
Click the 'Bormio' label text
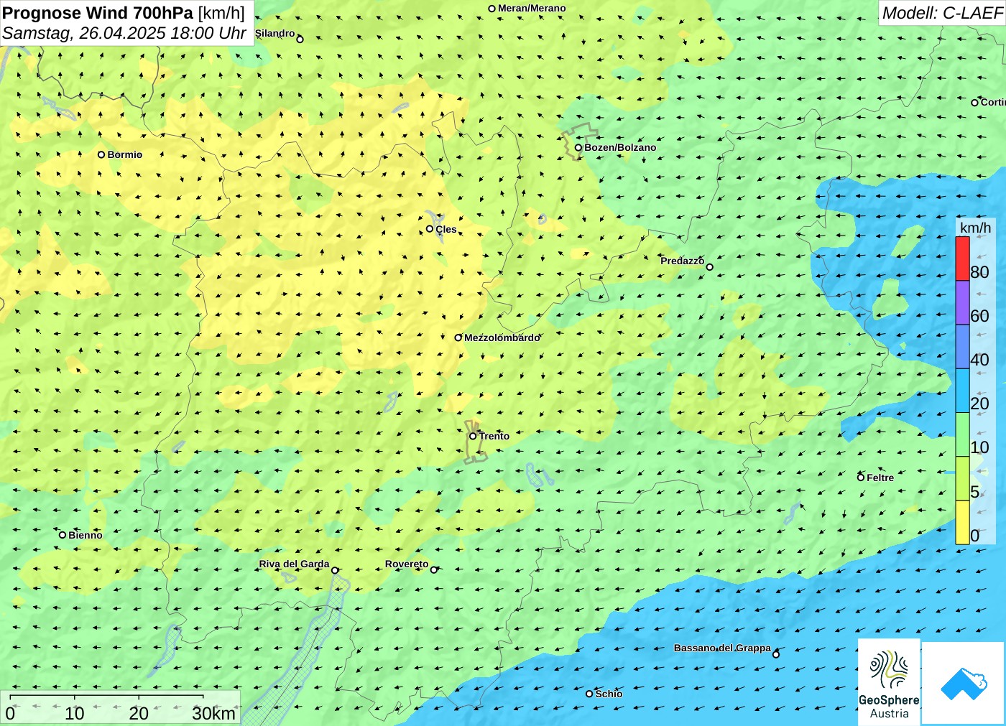pyautogui.click(x=125, y=154)
